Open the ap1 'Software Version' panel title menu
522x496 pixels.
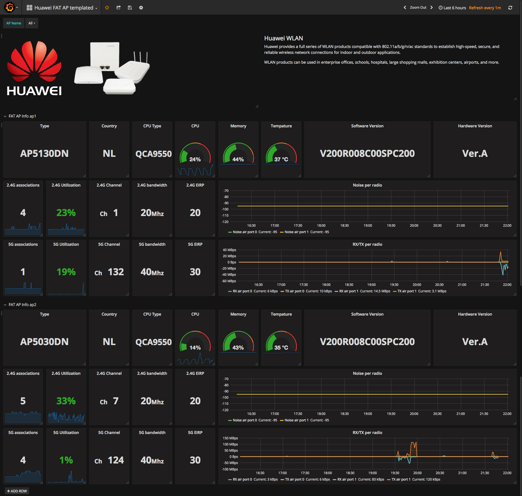tap(367, 126)
